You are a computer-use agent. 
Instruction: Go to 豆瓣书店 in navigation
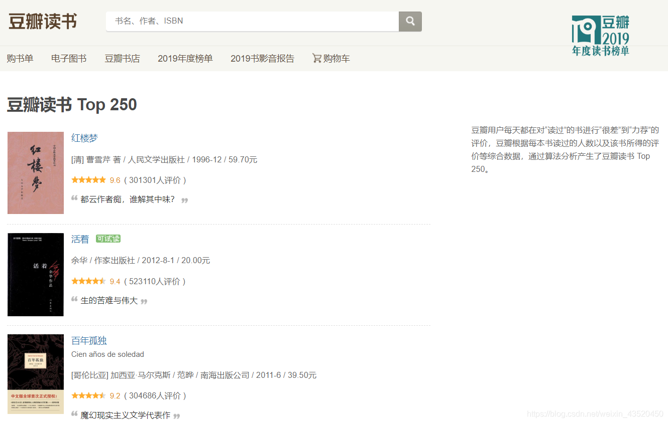coord(122,59)
